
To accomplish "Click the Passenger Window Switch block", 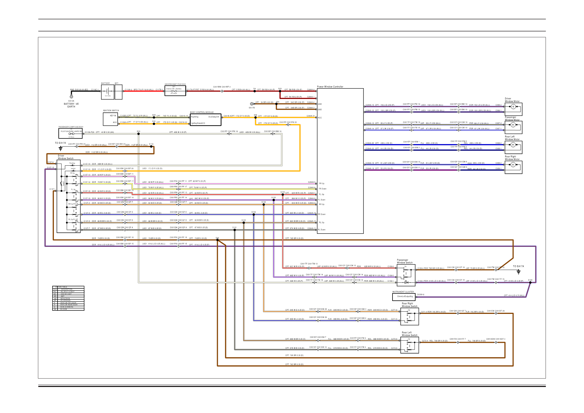I will pyautogui.click(x=406, y=275).
